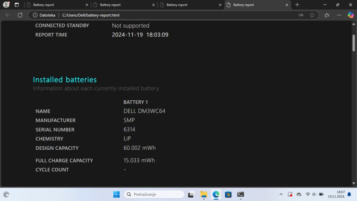Image resolution: width=357 pixels, height=201 pixels.
Task: Click the scrollbar up arrow
Action: 354,24
